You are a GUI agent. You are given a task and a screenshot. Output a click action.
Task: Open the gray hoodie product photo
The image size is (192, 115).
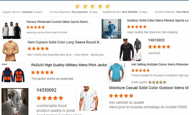point(15,101)
